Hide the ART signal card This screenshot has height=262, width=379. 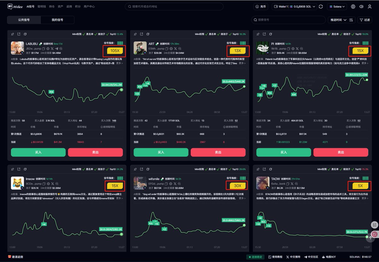coord(147,34)
